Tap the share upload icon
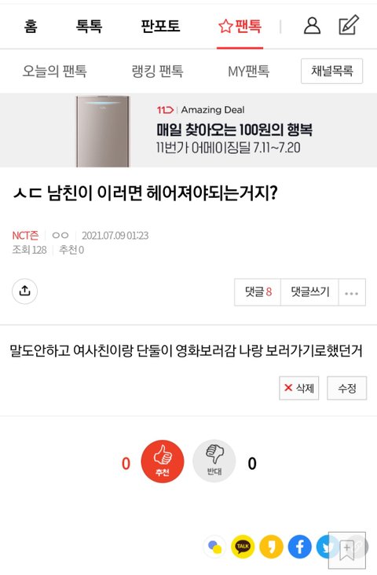Viewport: 377px width, 575px height. click(x=24, y=291)
